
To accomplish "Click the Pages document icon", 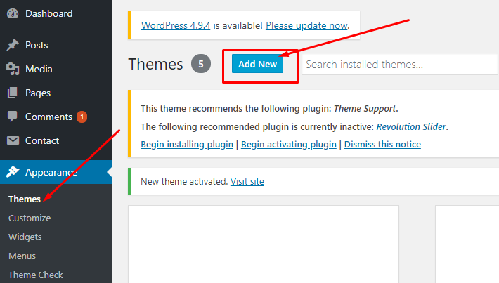I will (13, 93).
